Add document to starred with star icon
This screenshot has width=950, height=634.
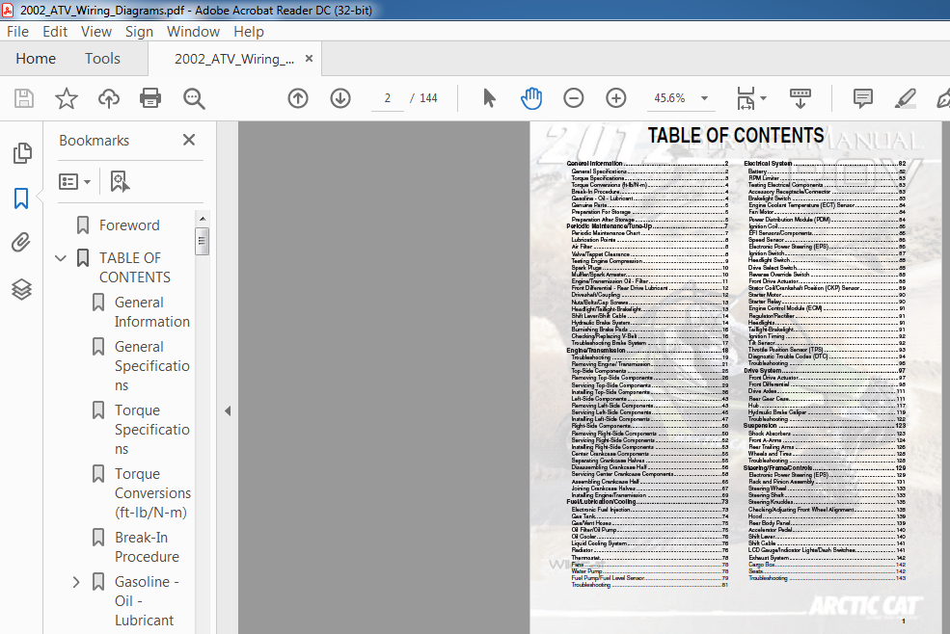click(66, 98)
